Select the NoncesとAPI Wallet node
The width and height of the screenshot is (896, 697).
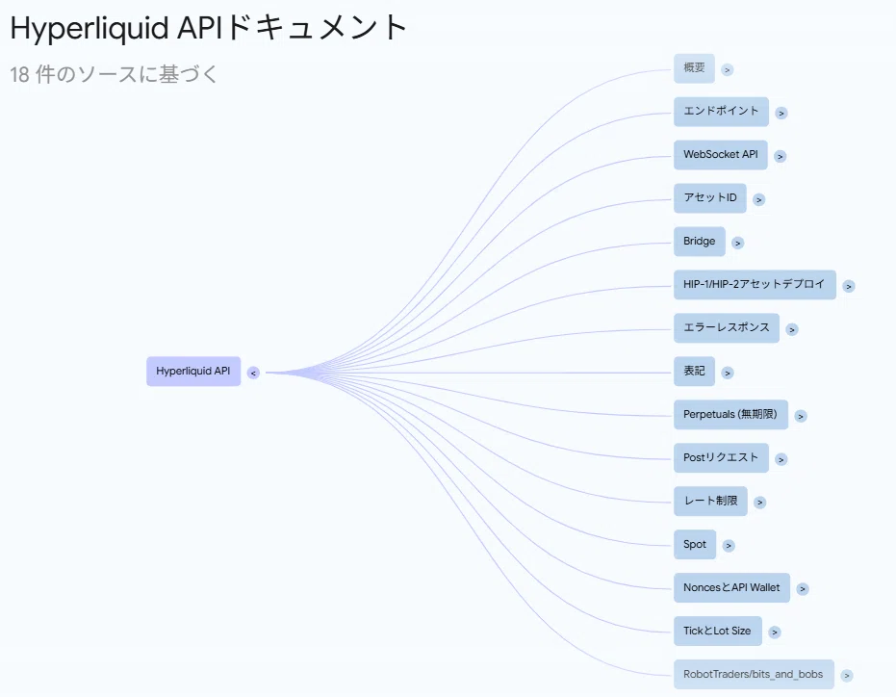click(x=732, y=588)
